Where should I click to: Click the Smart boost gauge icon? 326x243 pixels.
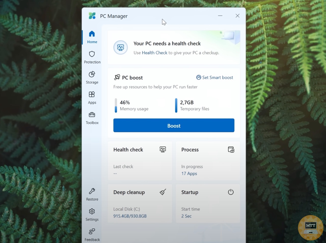pos(199,77)
